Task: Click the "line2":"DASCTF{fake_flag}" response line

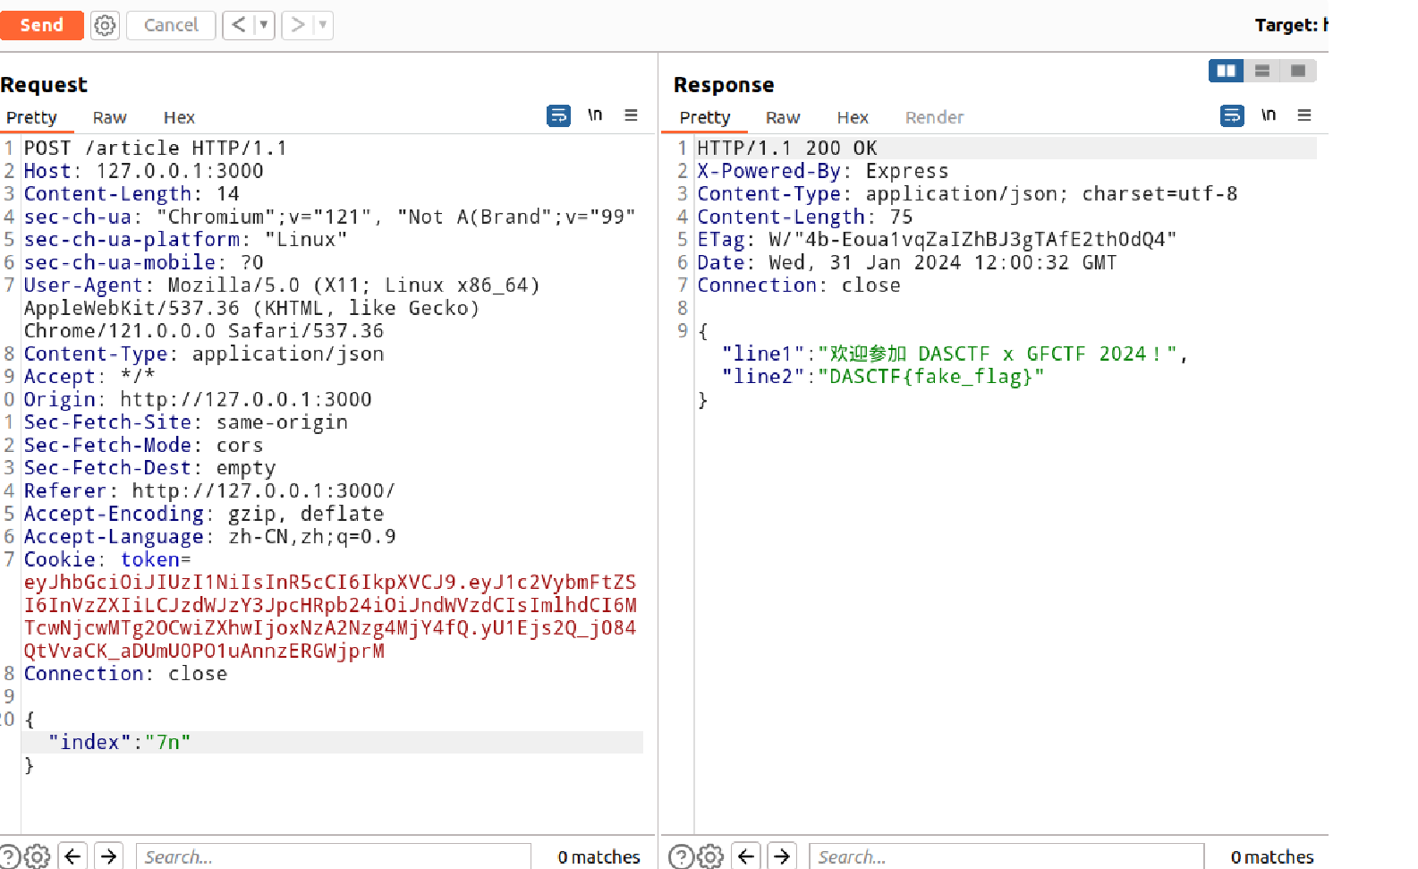Action: tap(883, 377)
